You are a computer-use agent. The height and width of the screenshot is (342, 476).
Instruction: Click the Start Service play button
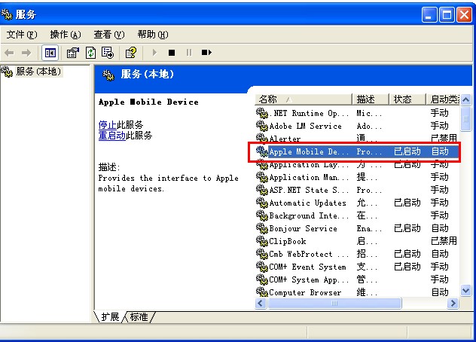(154, 53)
